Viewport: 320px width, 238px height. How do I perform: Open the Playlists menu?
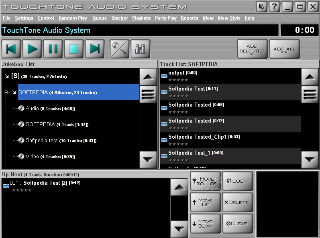click(x=141, y=18)
